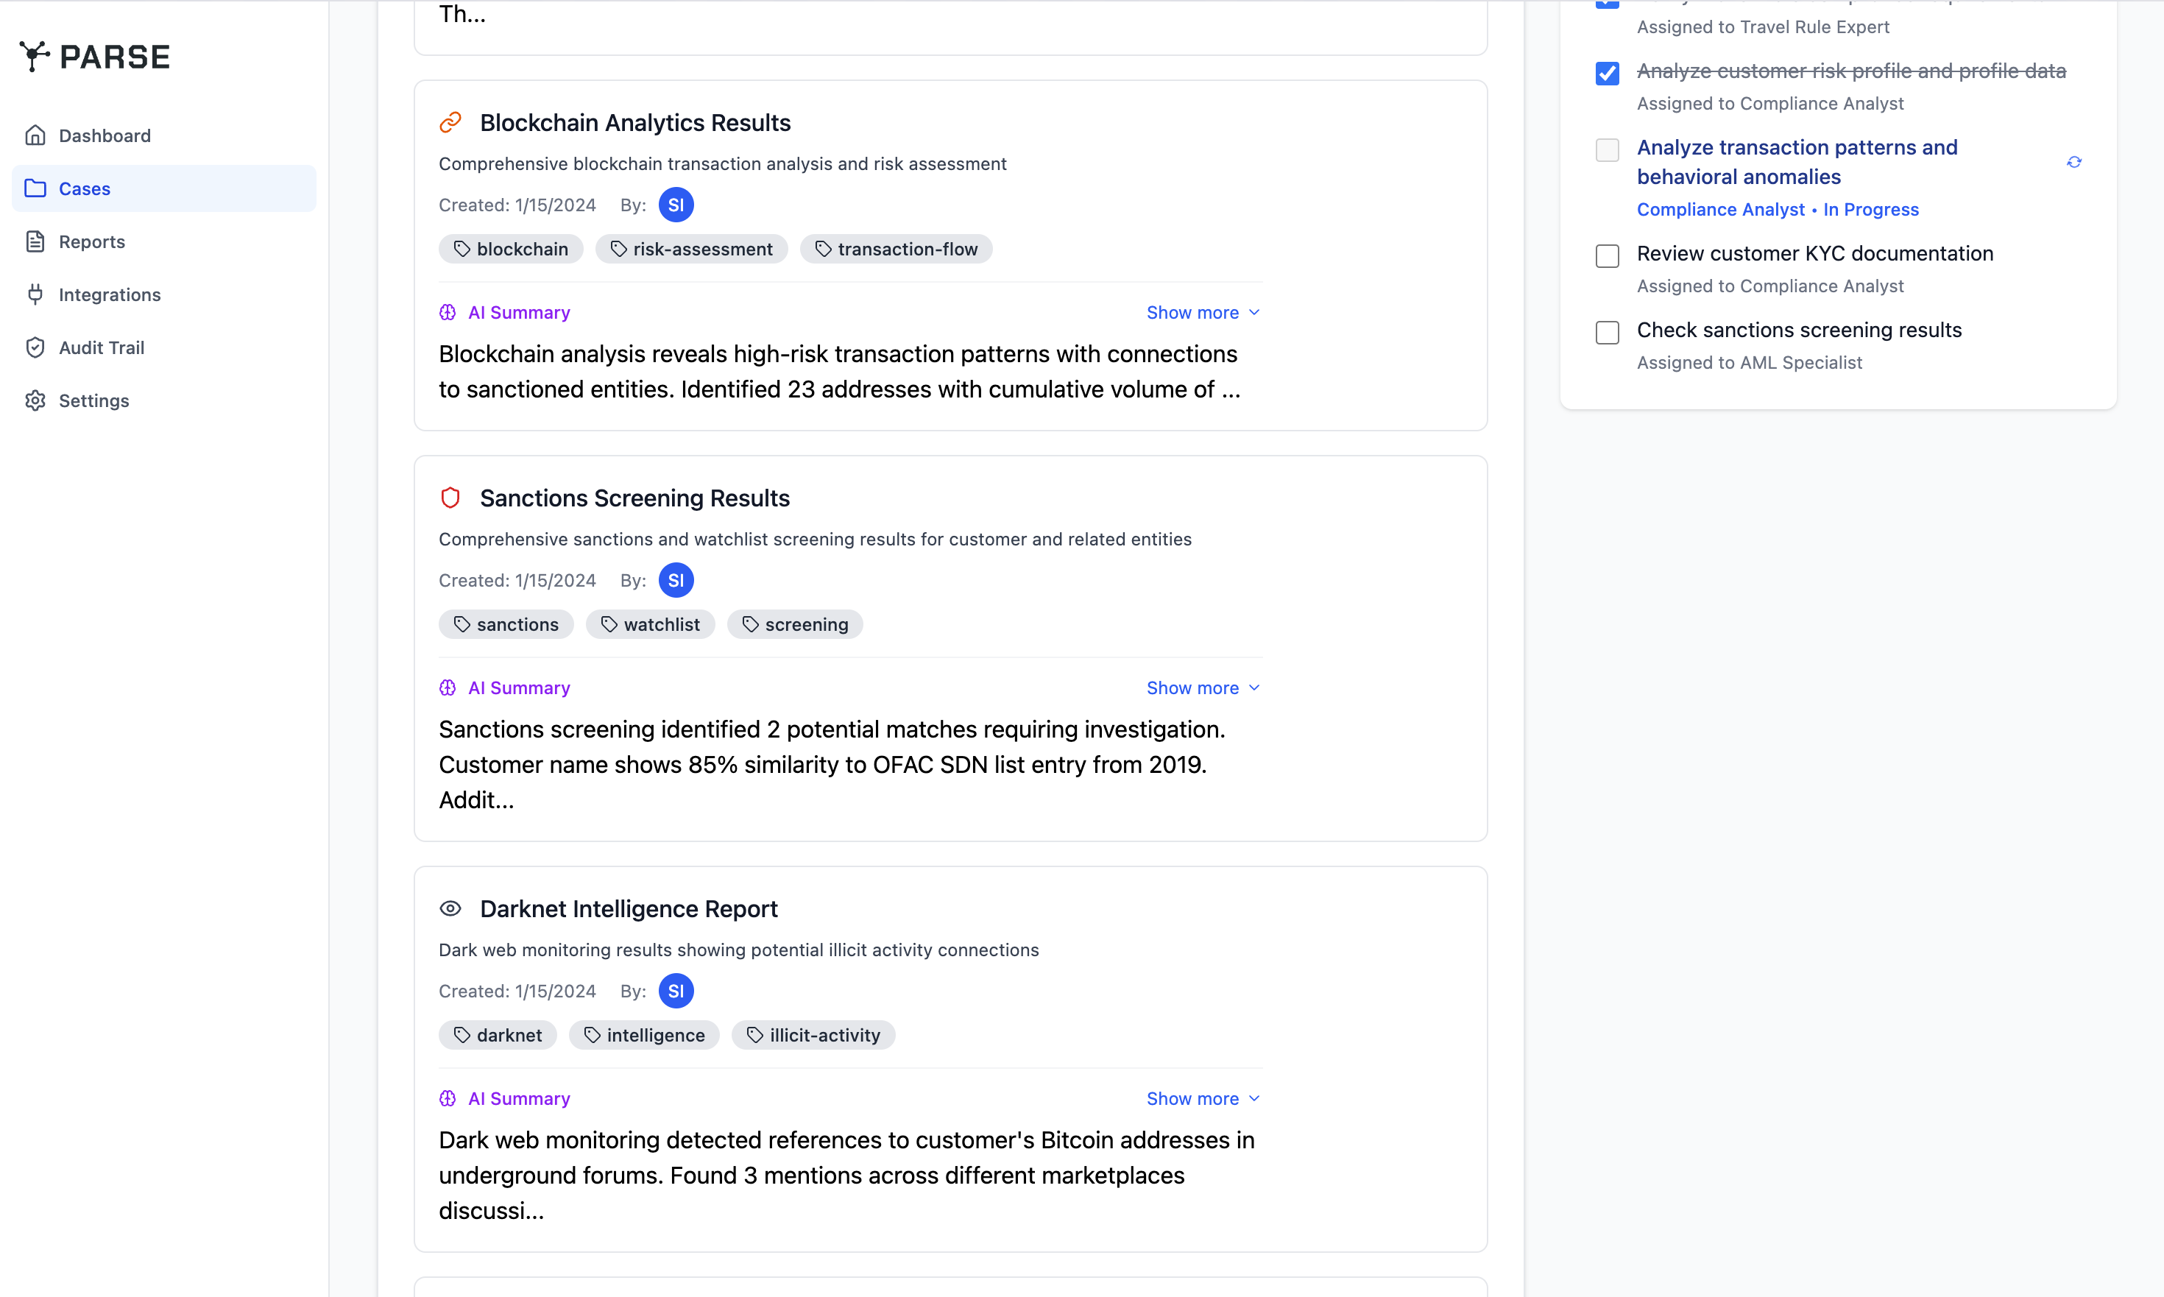Click the AI Summary brain icon under Blockchain Analytics

click(448, 312)
